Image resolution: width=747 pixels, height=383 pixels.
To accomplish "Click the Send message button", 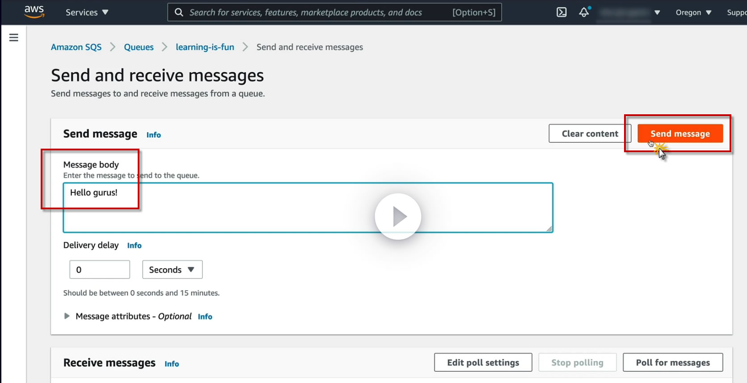I will (x=679, y=133).
